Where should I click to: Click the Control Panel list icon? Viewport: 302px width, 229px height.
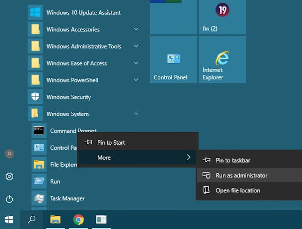(39, 147)
